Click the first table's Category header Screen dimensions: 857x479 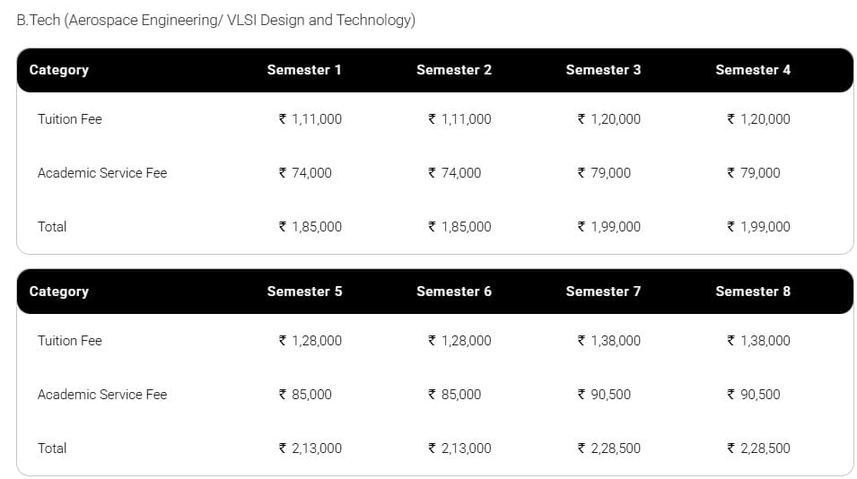coord(59,70)
